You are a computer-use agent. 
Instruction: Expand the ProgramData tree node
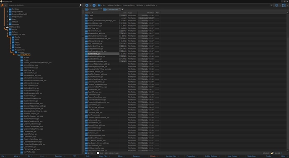click(8, 17)
